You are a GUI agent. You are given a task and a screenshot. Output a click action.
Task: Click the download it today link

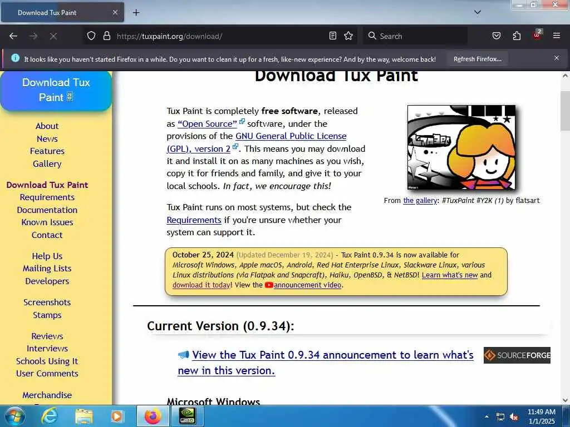(201, 285)
